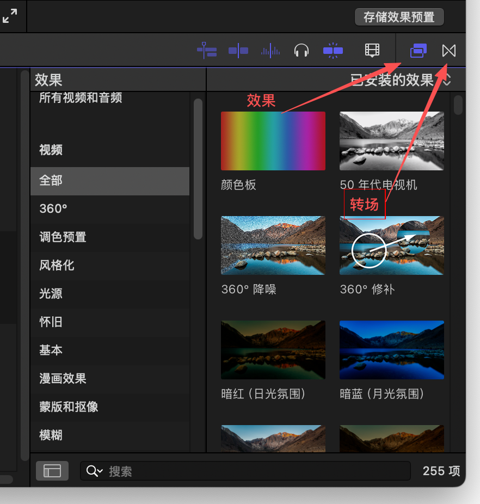Select the 360° effects category
This screenshot has width=480, height=504.
[110, 209]
